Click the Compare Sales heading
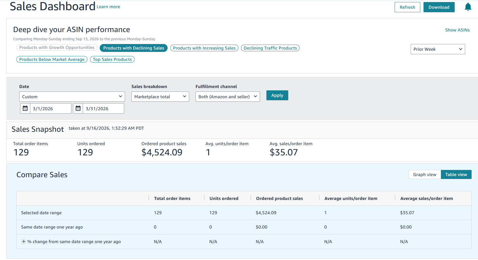 coord(42,175)
